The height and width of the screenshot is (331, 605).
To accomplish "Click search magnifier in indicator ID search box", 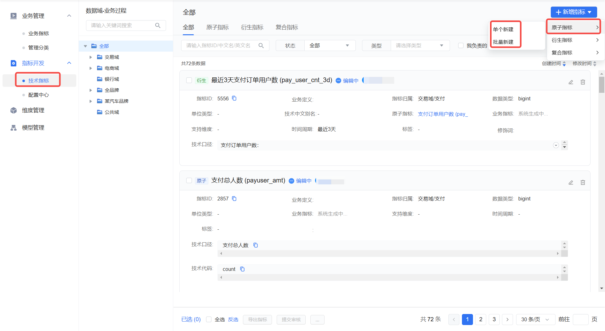I will (261, 46).
